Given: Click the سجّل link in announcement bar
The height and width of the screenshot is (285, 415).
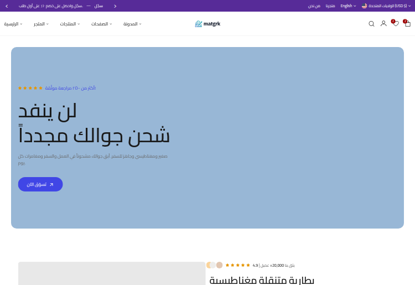Looking at the screenshot, I should (x=98, y=6).
